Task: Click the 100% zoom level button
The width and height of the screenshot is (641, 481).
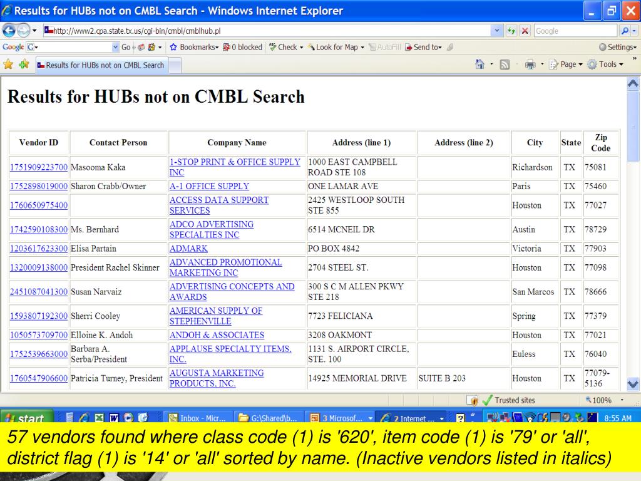Action: click(598, 400)
